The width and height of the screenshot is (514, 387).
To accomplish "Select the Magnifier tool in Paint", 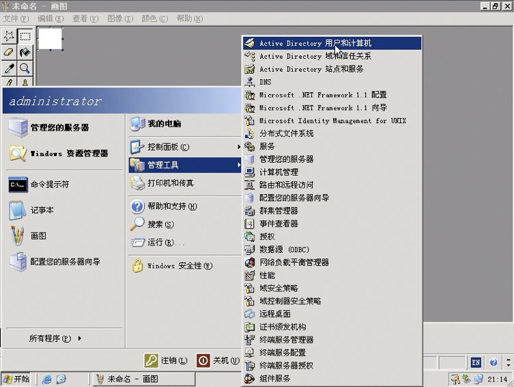I will [25, 68].
